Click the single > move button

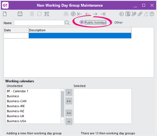[x=69, y=93]
